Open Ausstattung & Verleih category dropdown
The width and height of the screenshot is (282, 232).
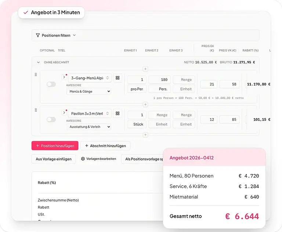[x=88, y=127]
